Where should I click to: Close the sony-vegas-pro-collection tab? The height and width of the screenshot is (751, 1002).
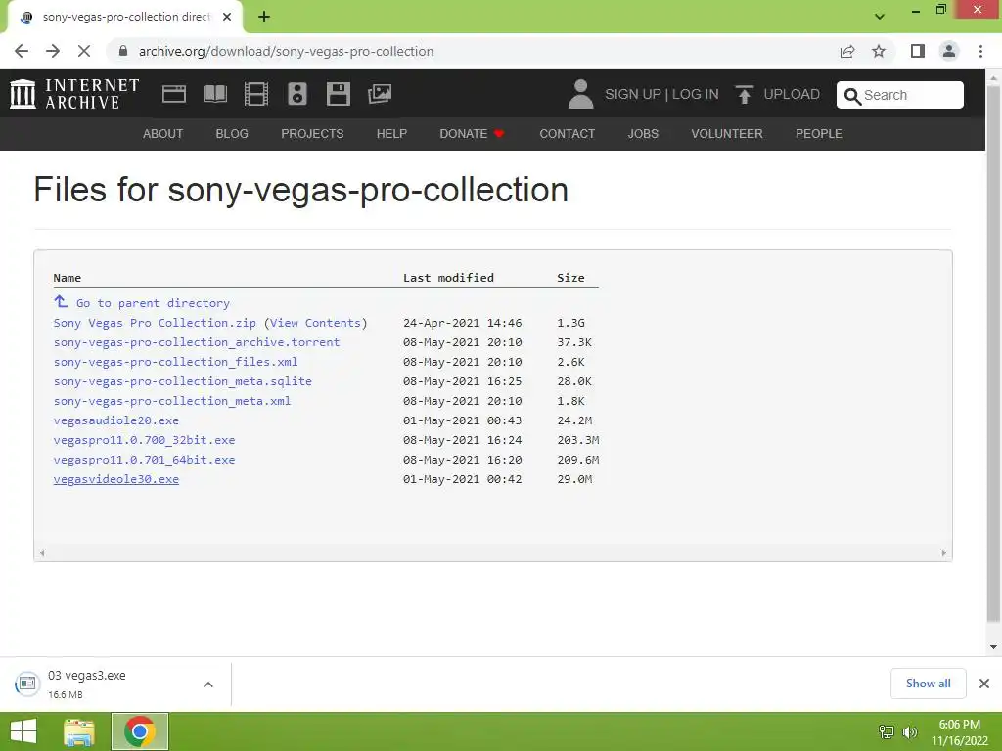[x=227, y=17]
